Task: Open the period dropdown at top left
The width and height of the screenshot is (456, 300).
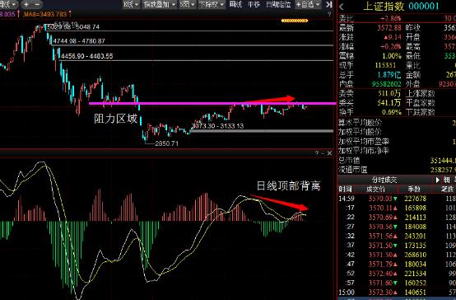Action: [x=8, y=4]
